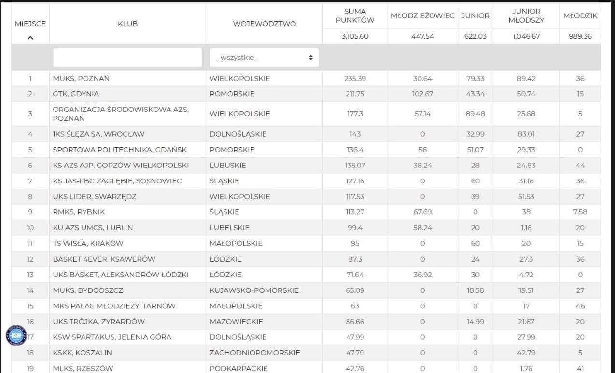Viewport: 615px width, 373px height.
Task: Sort by the SUMA PUNKTÓW column header
Action: 355,15
